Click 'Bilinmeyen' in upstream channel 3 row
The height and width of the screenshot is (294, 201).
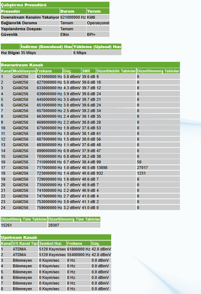[x=25, y=260]
